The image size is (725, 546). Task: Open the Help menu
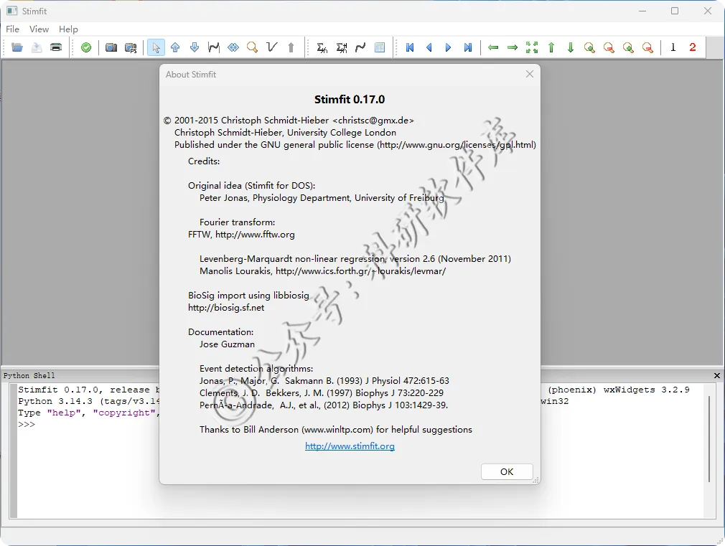pyautogui.click(x=68, y=29)
